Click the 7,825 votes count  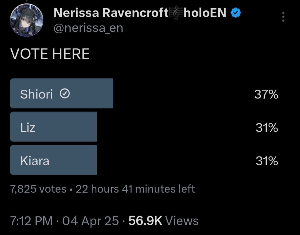click(38, 189)
